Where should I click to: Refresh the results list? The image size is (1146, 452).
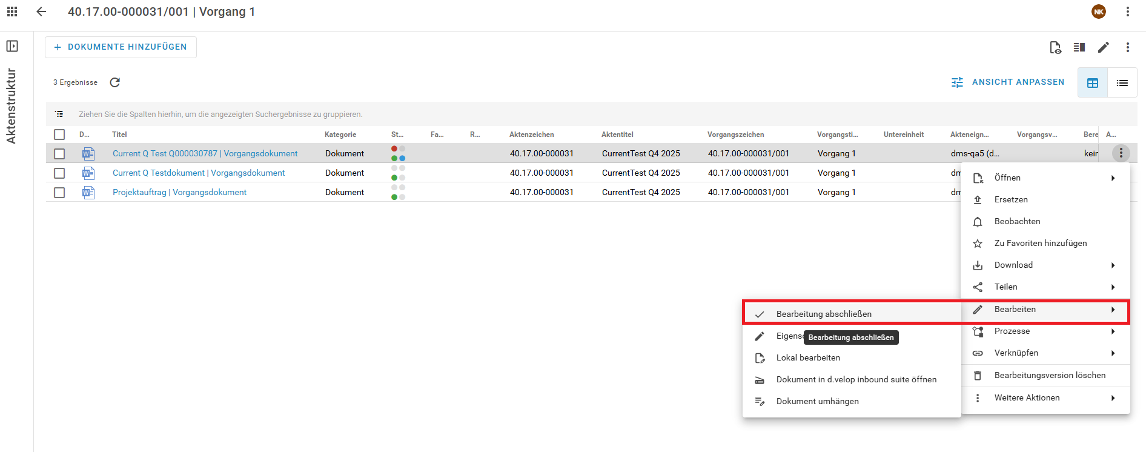pyautogui.click(x=115, y=82)
